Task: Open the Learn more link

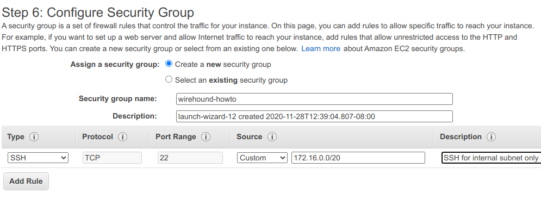Action: (x=321, y=48)
